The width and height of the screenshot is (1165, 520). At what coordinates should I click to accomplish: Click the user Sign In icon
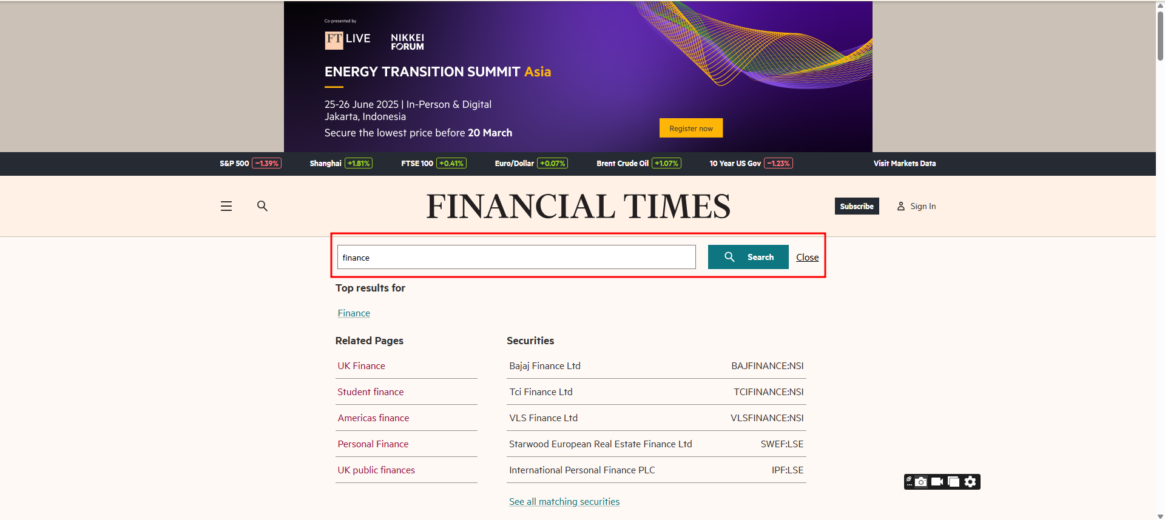pyautogui.click(x=901, y=207)
